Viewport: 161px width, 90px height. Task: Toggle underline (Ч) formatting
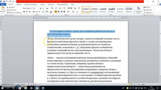click(30, 12)
